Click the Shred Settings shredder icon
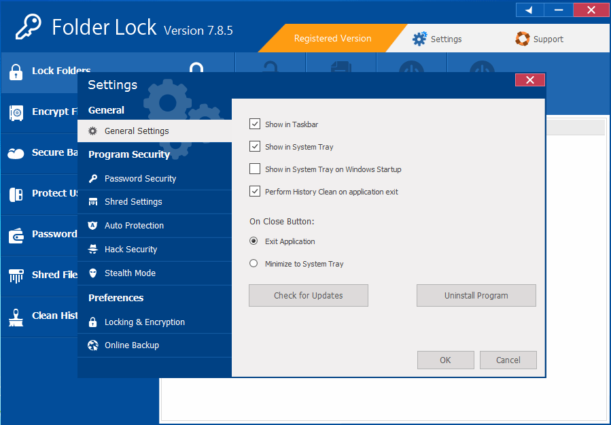611x425 pixels. (x=93, y=202)
